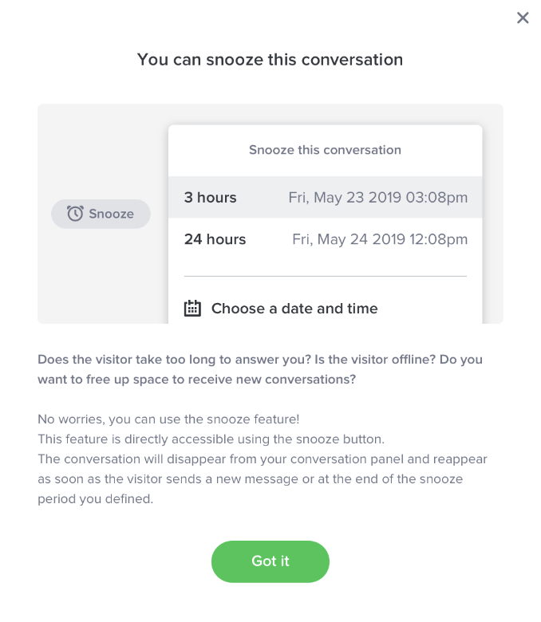Click the 3 hours bold label

point(211,198)
